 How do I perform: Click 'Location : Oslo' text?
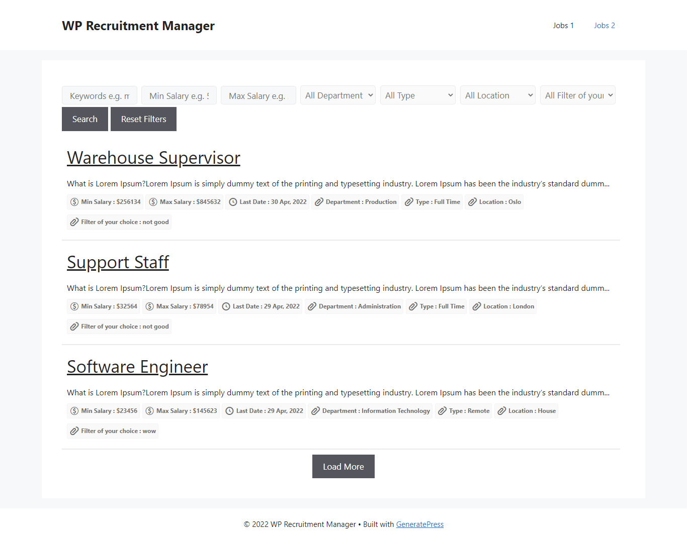click(500, 202)
